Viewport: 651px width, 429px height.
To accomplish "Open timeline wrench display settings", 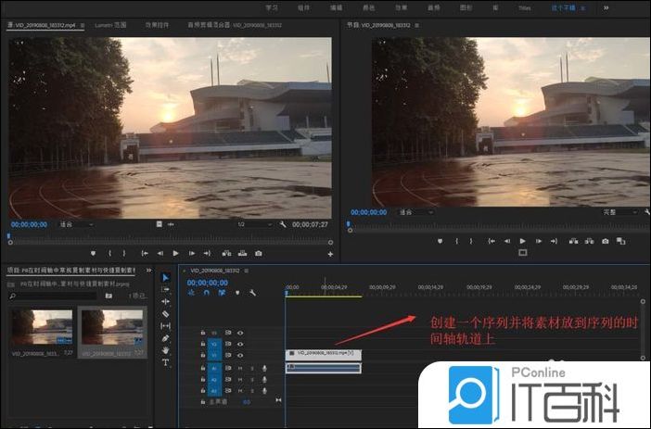I will (251, 293).
